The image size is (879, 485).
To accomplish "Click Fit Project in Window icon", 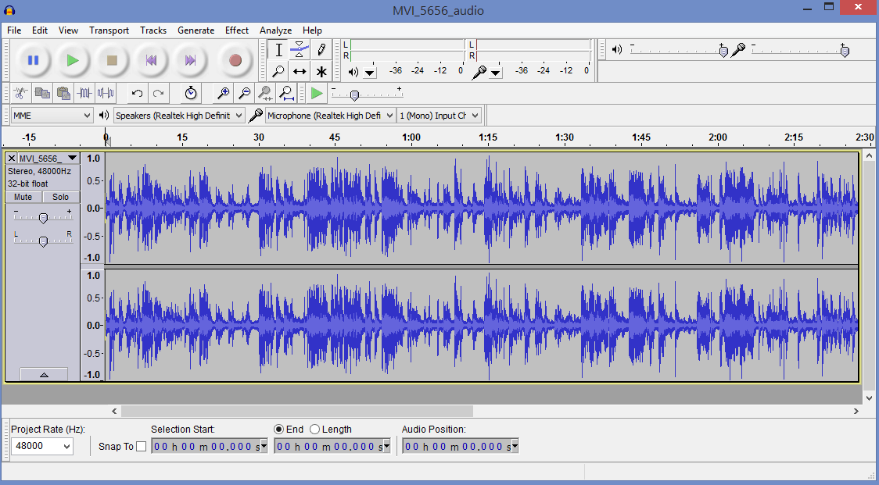I will [287, 93].
